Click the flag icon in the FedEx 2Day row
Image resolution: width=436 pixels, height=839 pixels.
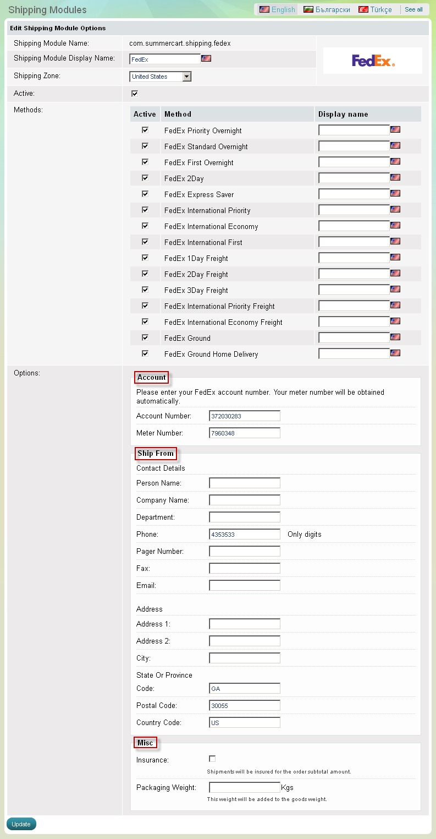(x=395, y=178)
